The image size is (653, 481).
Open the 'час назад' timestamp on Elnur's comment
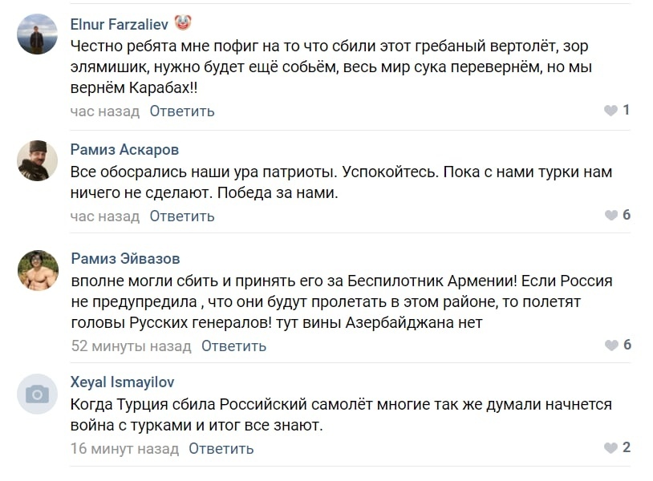coord(105,111)
